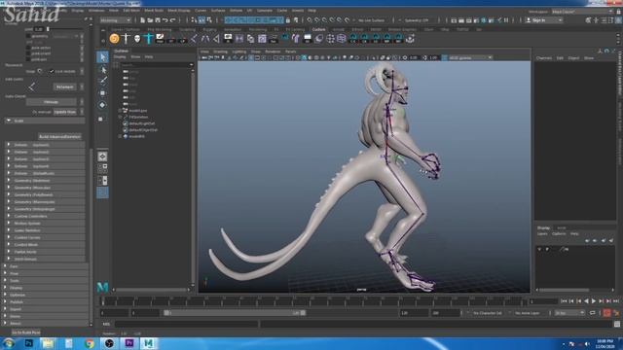Viewport: 623px width, 350px height.
Task: Click the cyan skeleton figure shelf icon
Action: (149, 39)
